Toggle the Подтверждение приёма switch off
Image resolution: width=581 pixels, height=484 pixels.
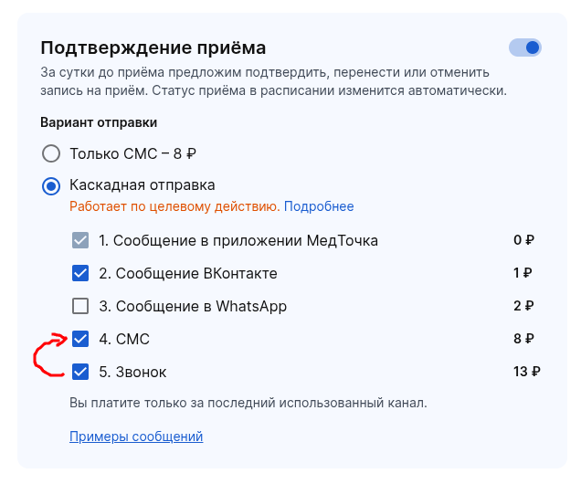coord(525,47)
